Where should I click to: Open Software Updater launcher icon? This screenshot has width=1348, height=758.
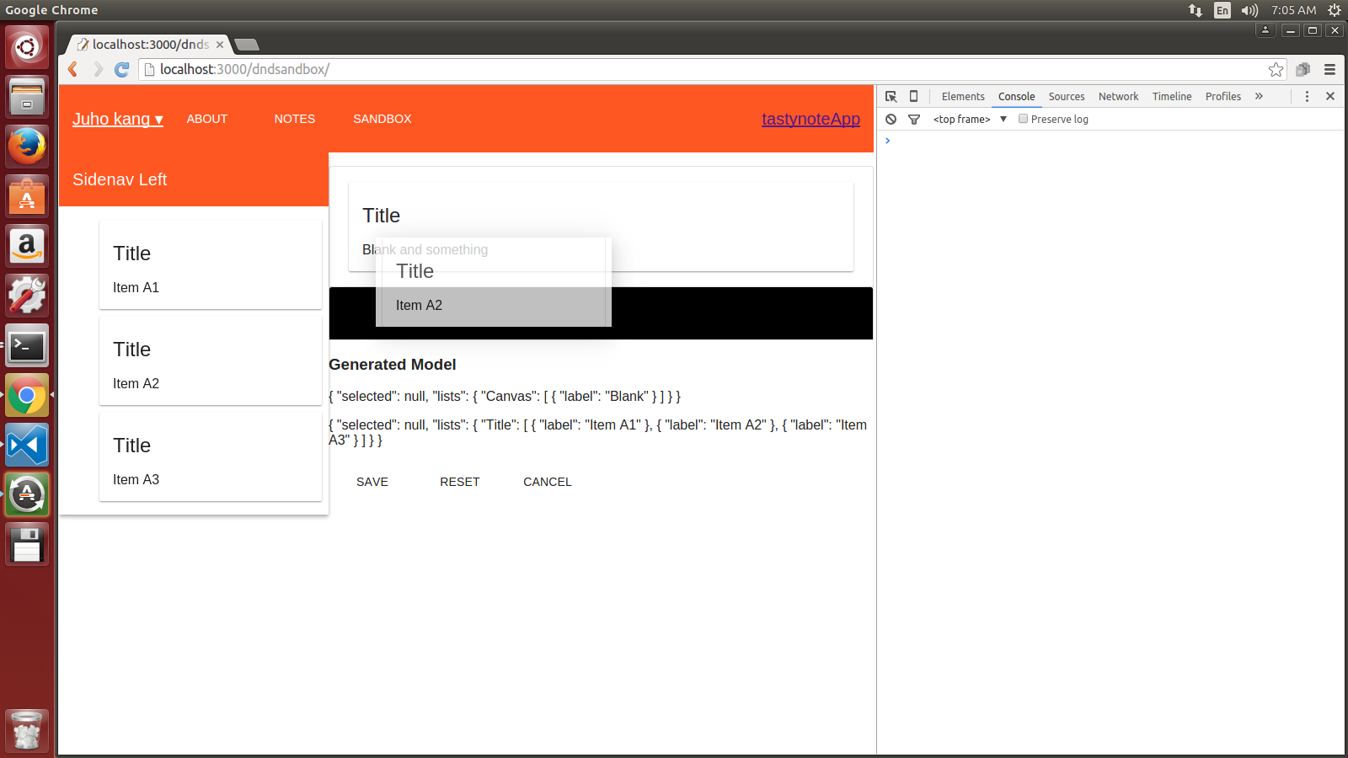click(x=27, y=494)
